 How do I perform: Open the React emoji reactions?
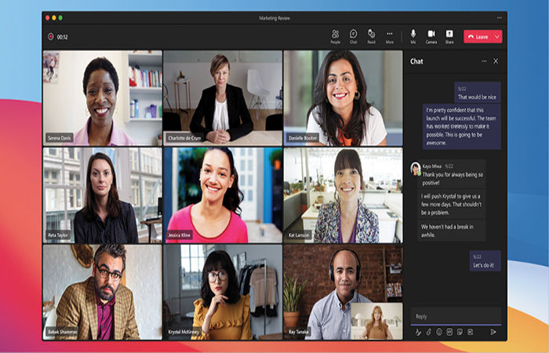pyautogui.click(x=371, y=35)
